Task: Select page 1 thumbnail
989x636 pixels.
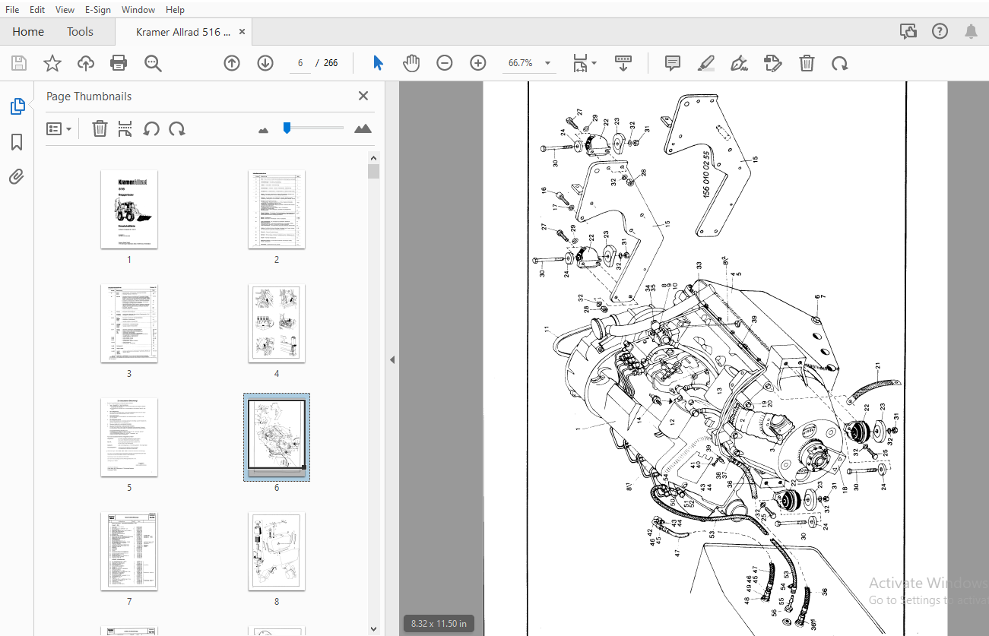Action: 129,209
